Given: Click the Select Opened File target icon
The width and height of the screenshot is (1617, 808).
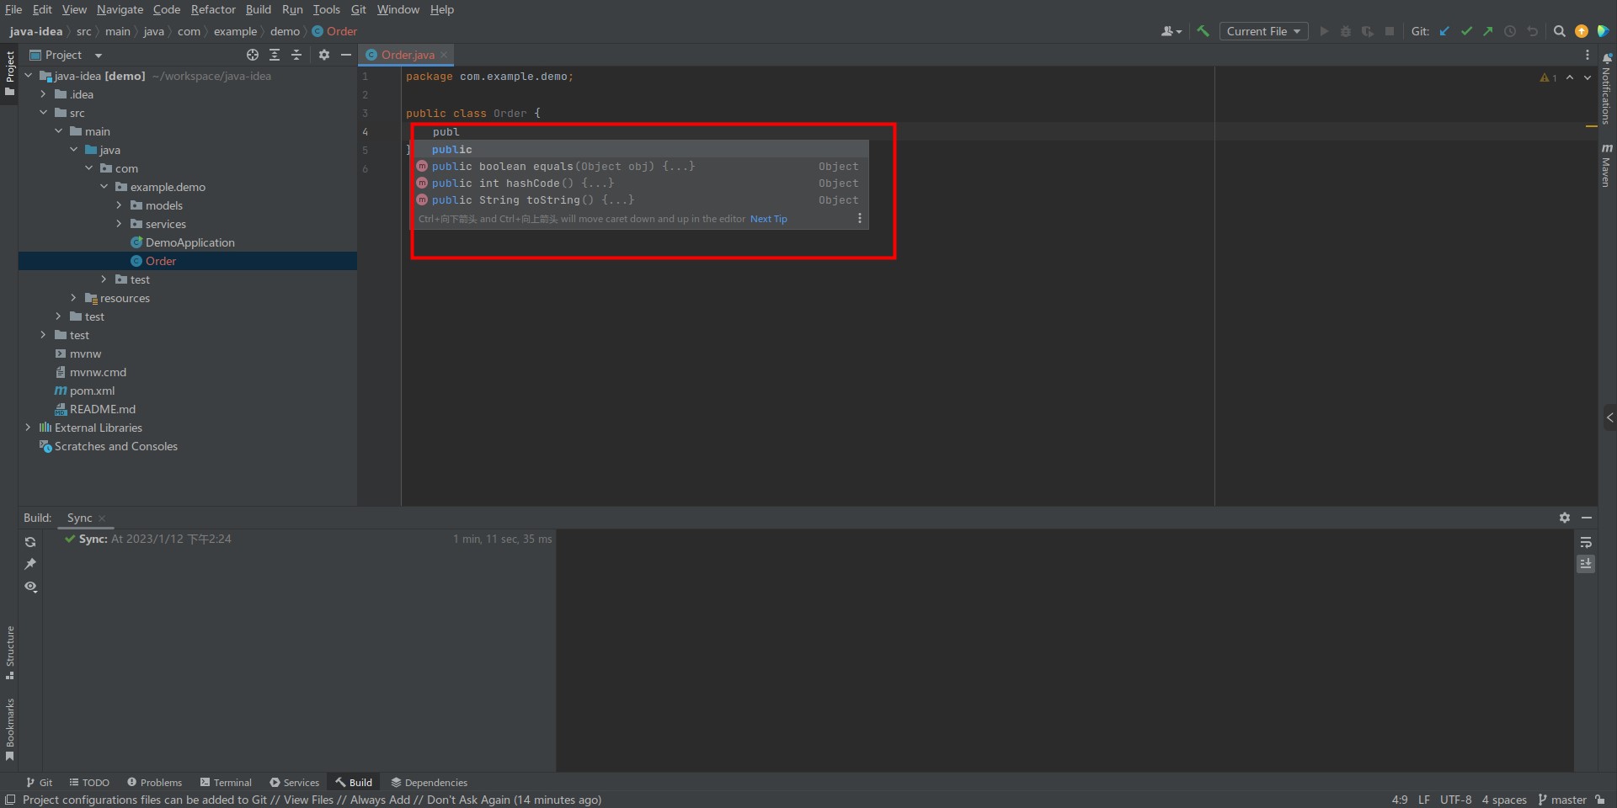Looking at the screenshot, I should pyautogui.click(x=253, y=55).
